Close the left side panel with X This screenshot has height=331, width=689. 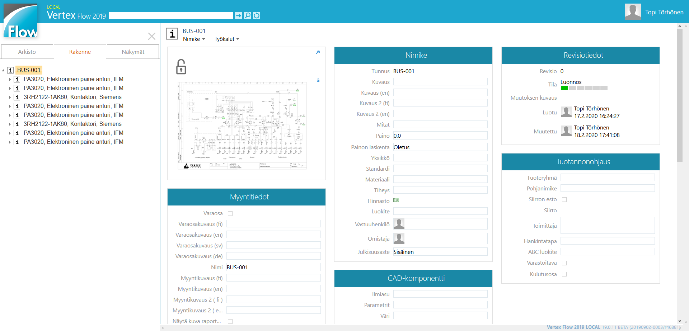point(152,36)
